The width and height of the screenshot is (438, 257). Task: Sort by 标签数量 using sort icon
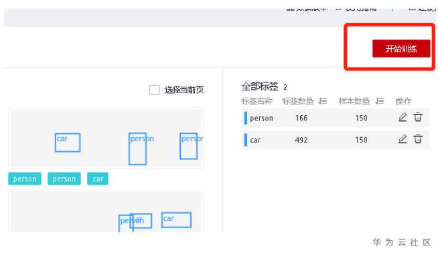point(323,101)
